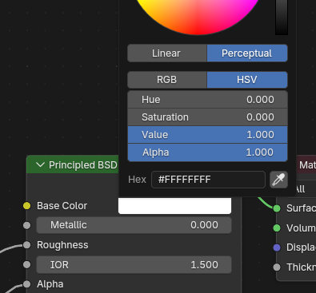Click the gray Thickness input socket
Image resolution: width=316 pixels, height=293 pixels.
point(277,267)
